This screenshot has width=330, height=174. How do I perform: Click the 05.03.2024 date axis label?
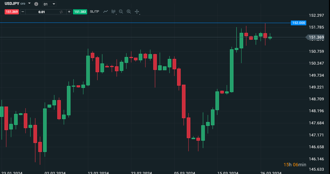coord(185,172)
